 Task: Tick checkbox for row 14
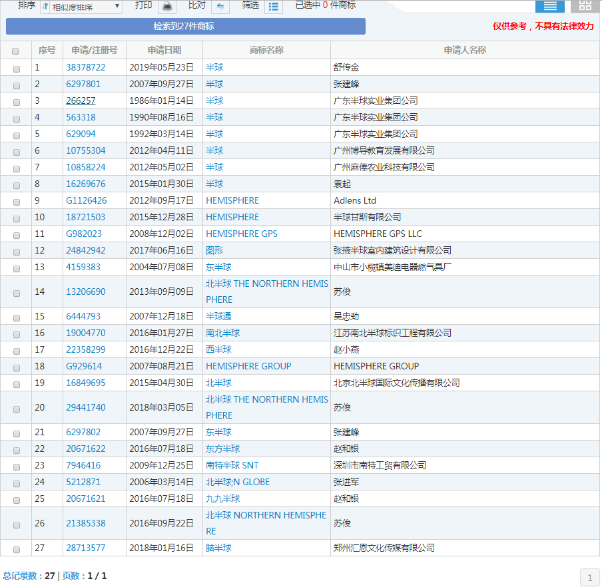(x=16, y=292)
